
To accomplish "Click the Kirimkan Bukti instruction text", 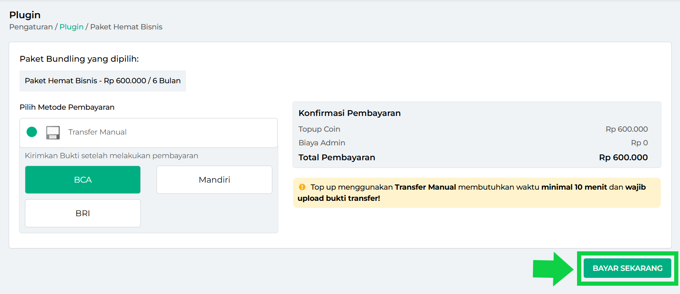I will [112, 156].
